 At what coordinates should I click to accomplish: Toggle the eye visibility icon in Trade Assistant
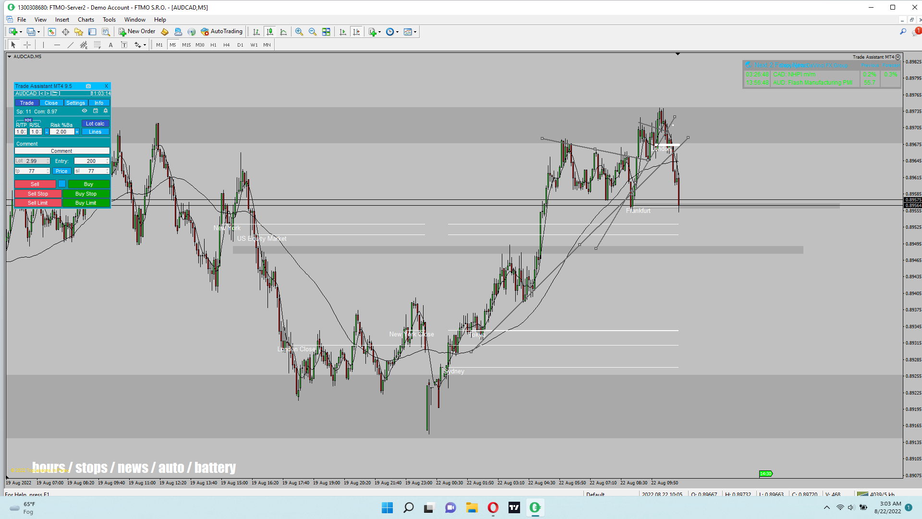[85, 111]
